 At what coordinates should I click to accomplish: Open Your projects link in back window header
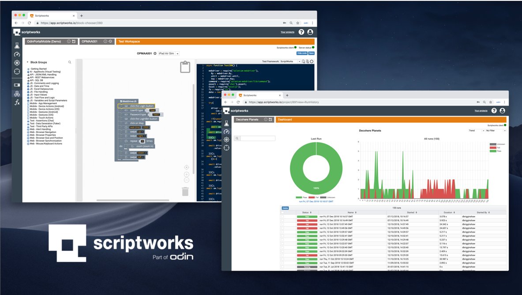point(287,32)
